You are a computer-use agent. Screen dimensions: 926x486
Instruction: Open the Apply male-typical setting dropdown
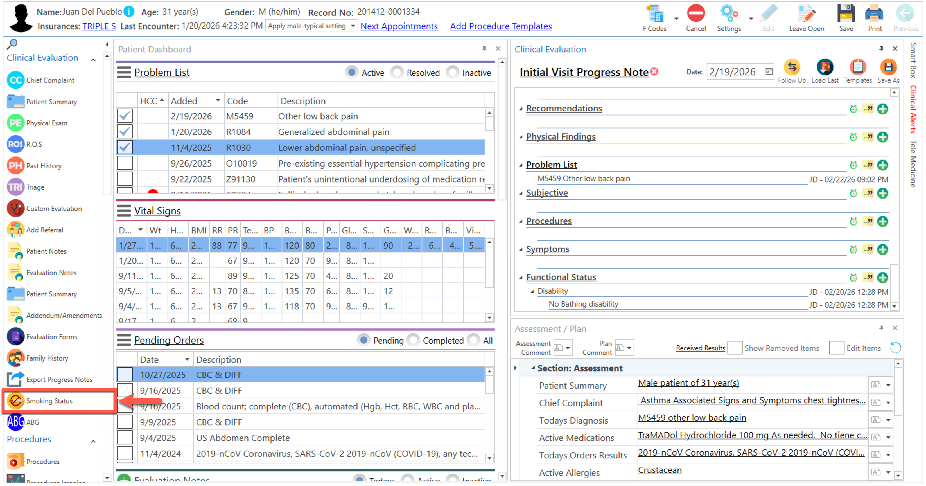(353, 26)
